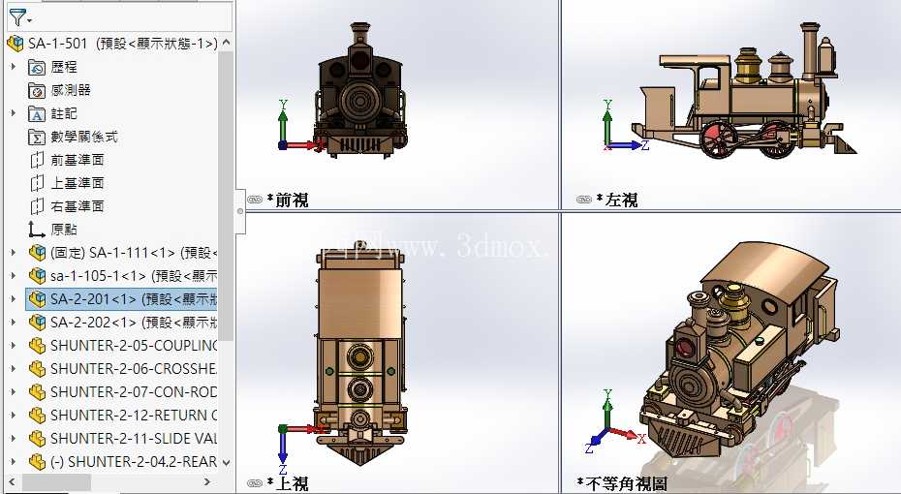Click the SHUNTER-2-05-COUPLING part icon
Viewport: 901px width, 494px height.
pyautogui.click(x=37, y=345)
